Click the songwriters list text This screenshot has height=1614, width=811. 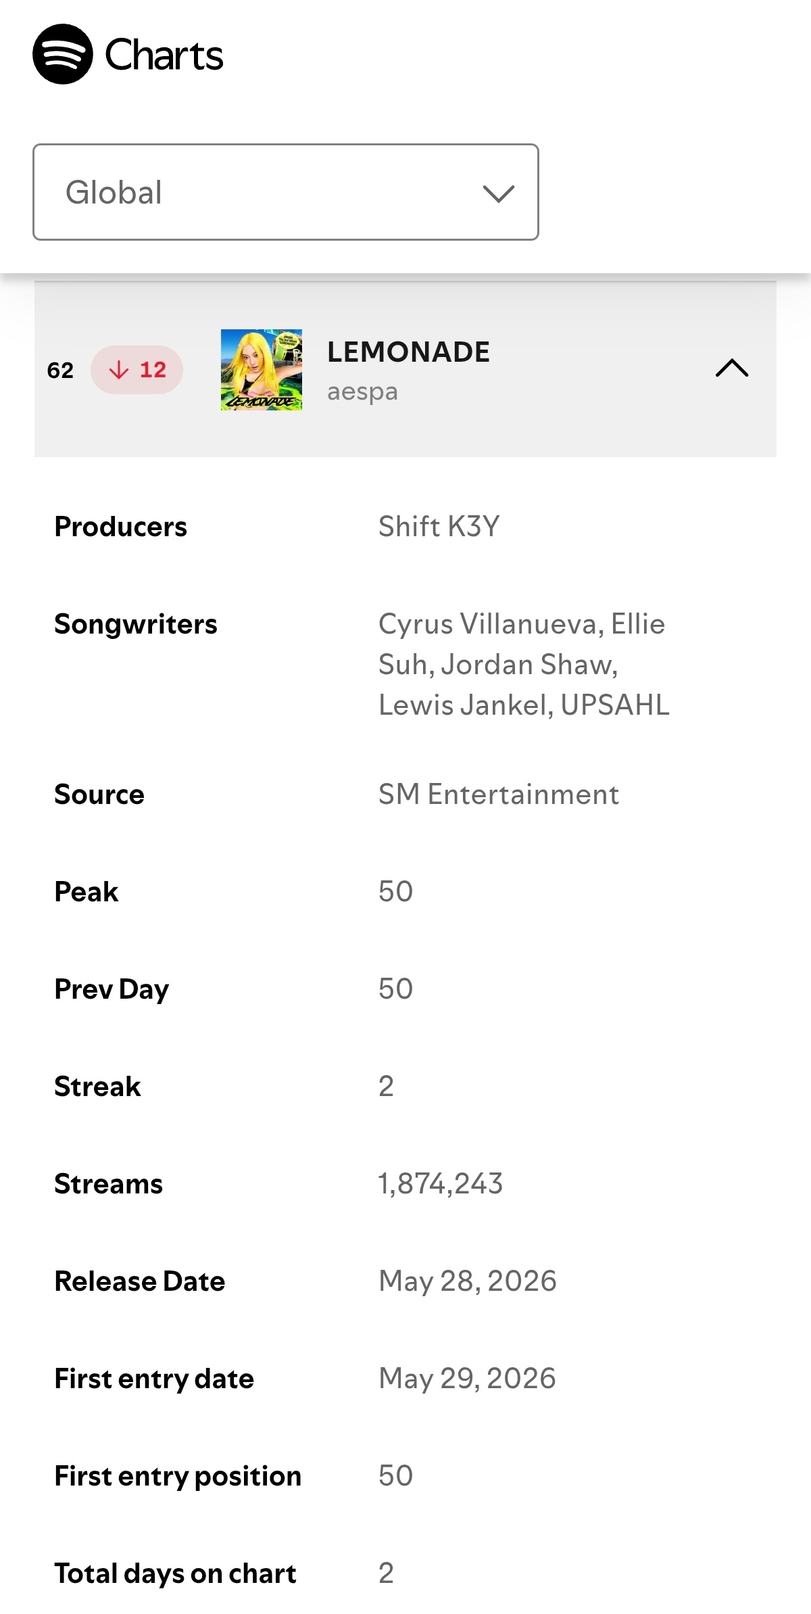(524, 665)
